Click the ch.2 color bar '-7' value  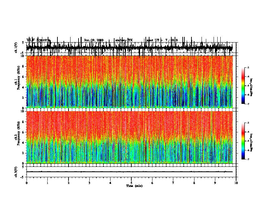coord(248,159)
